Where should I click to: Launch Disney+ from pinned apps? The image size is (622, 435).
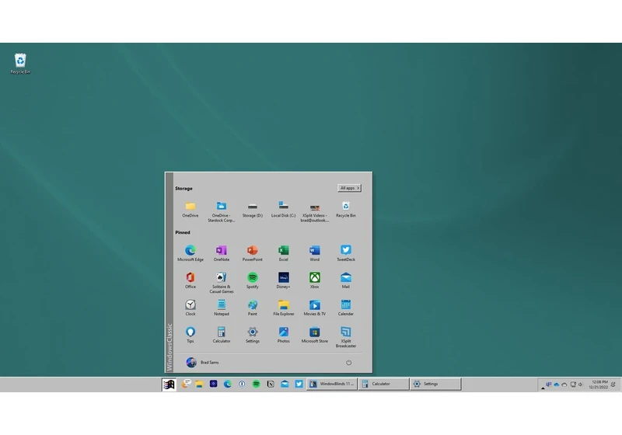point(283,280)
